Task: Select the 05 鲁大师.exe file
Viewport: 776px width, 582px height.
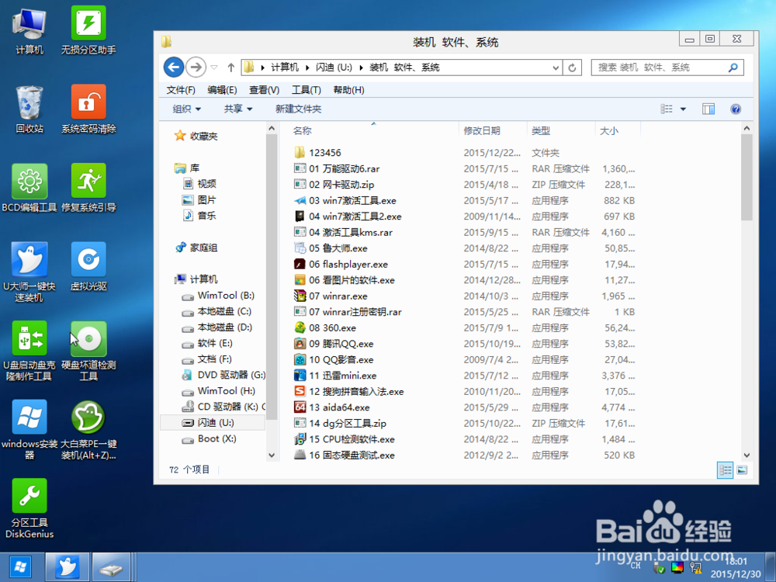Action: [333, 248]
